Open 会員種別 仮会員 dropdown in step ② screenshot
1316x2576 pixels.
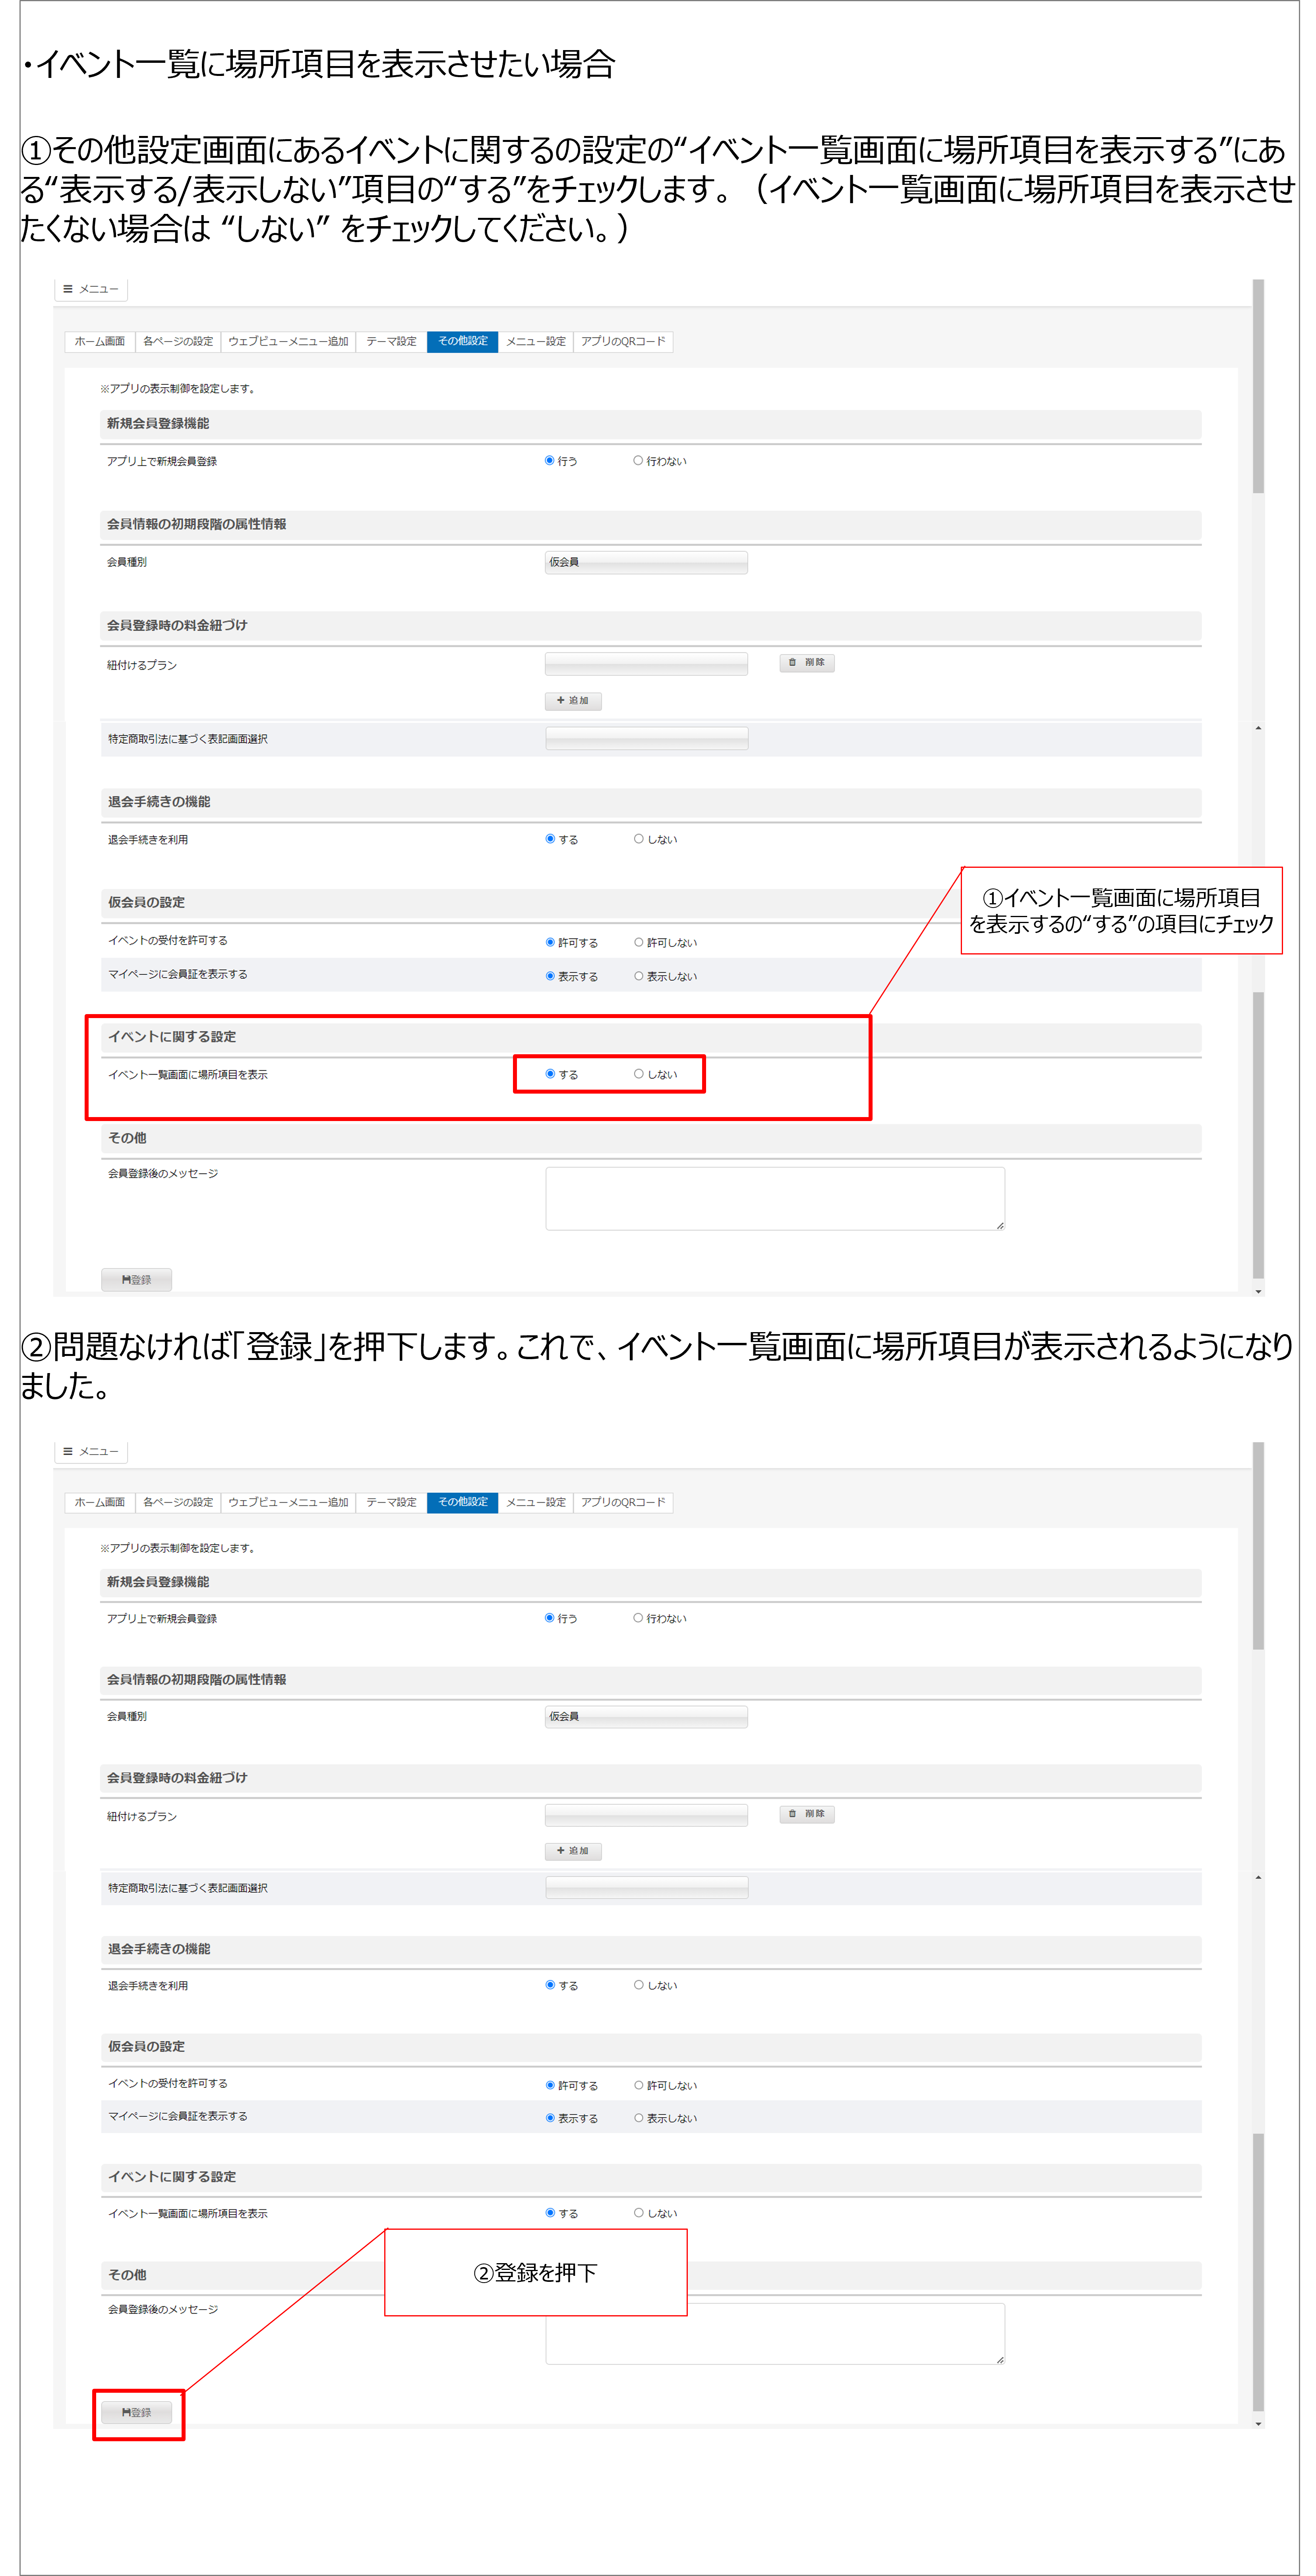[646, 1716]
